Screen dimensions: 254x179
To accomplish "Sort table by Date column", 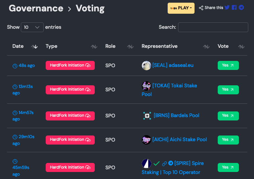I will [x=34, y=47].
